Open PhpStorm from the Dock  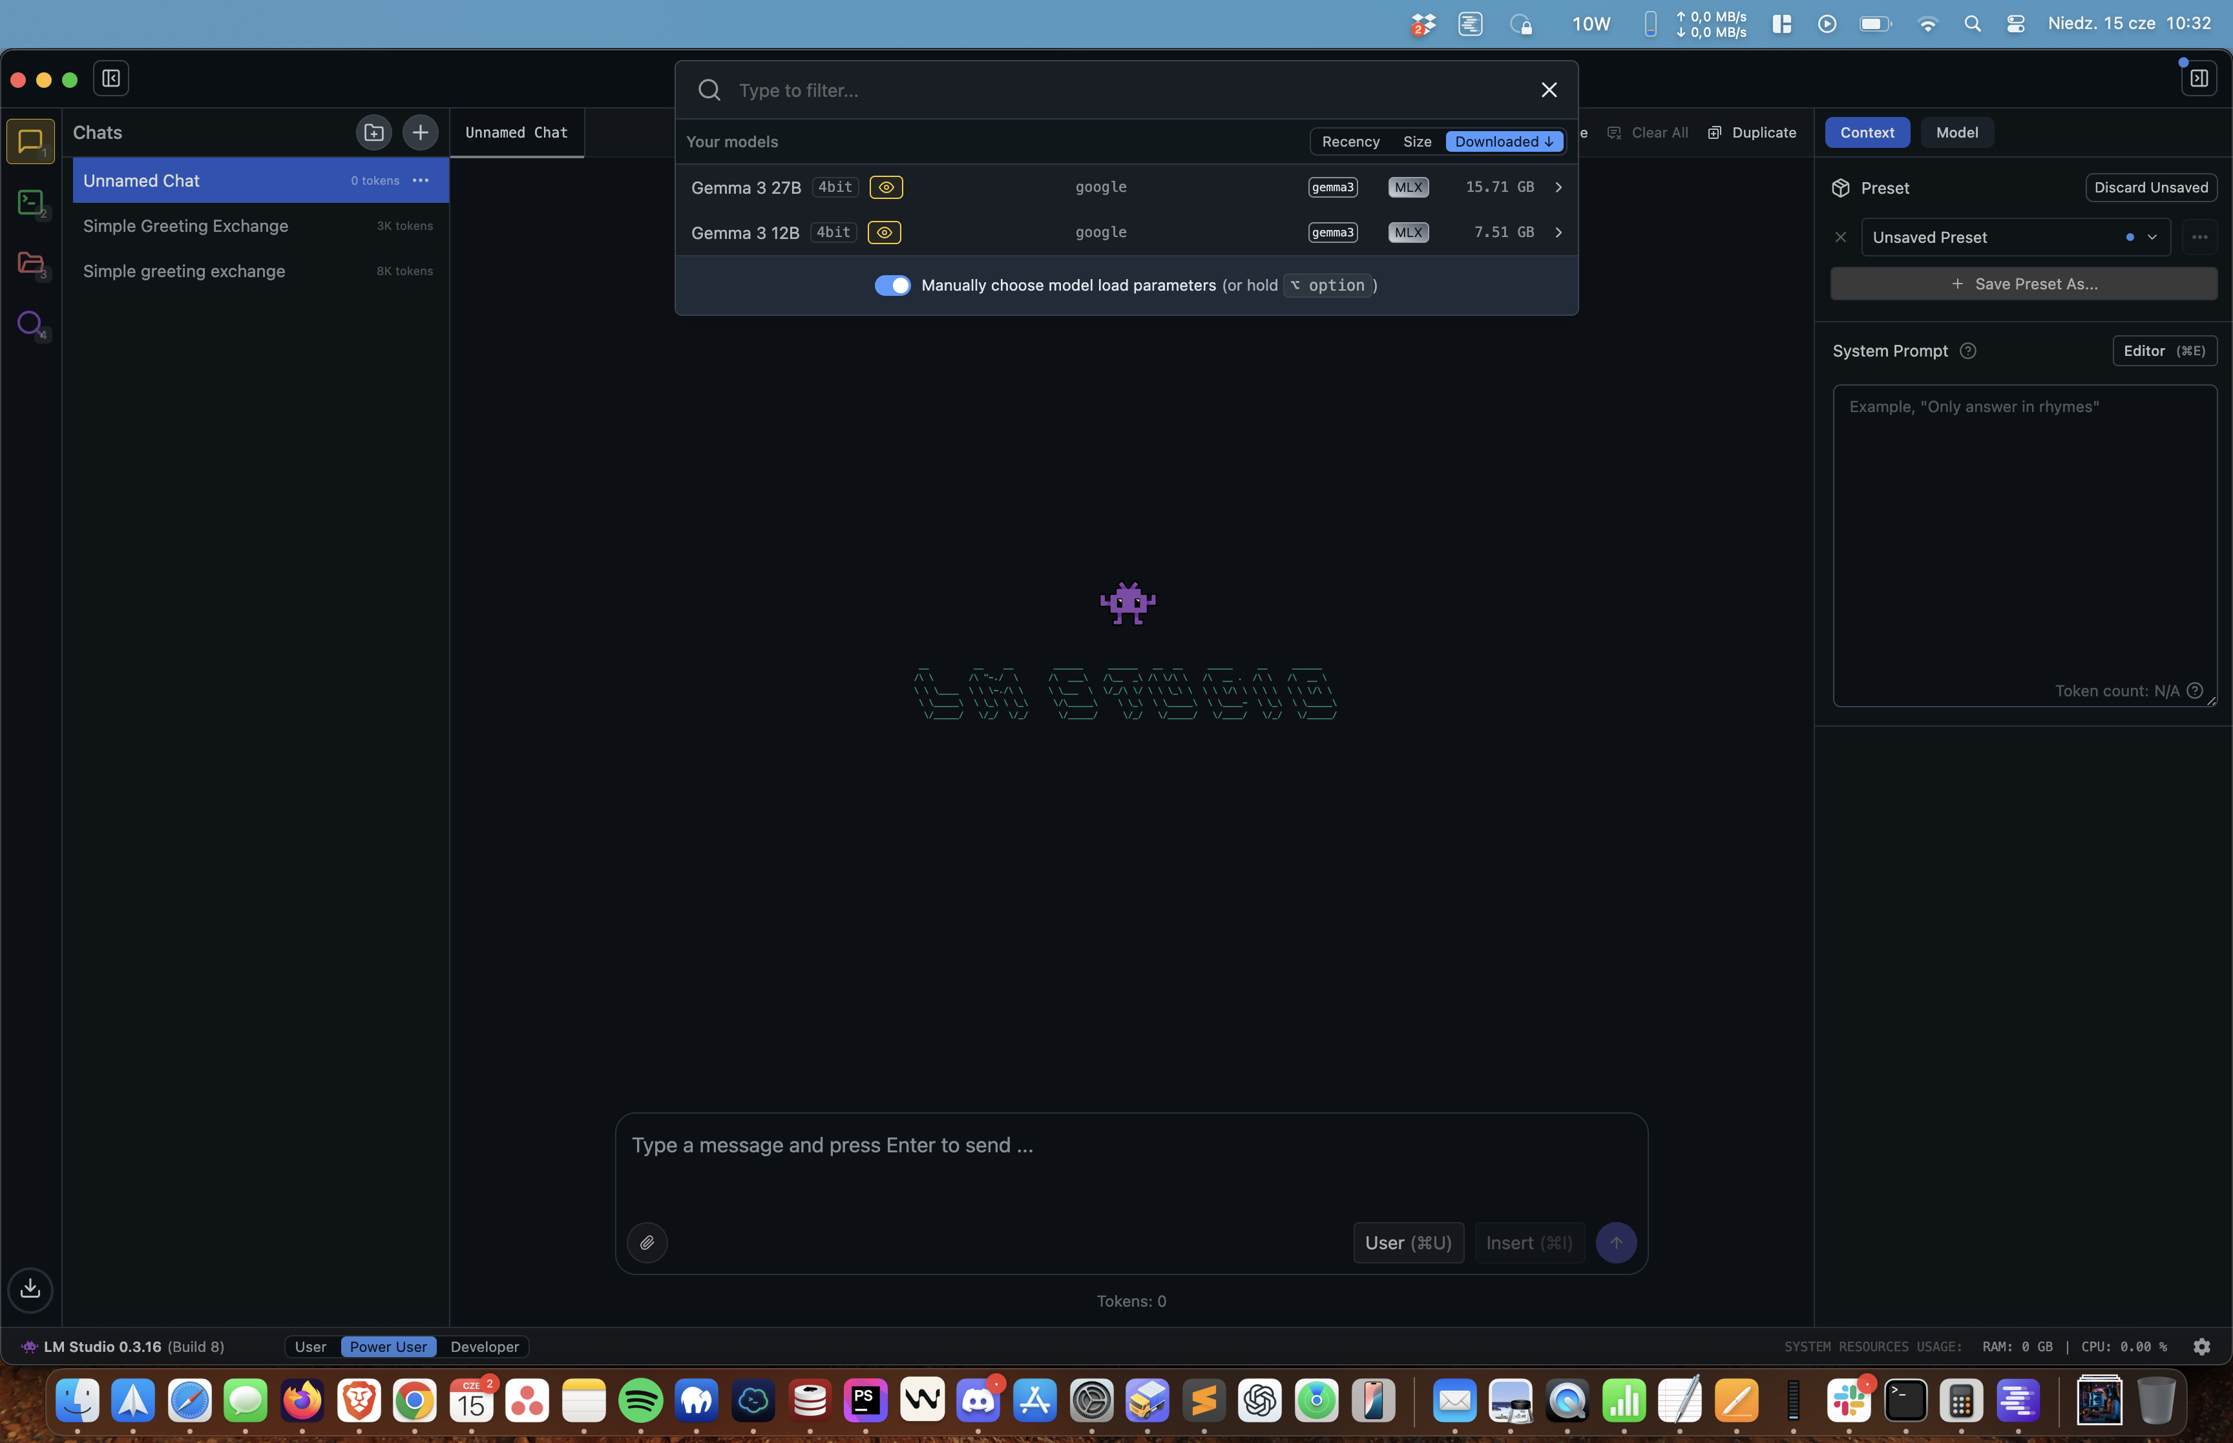(x=866, y=1401)
